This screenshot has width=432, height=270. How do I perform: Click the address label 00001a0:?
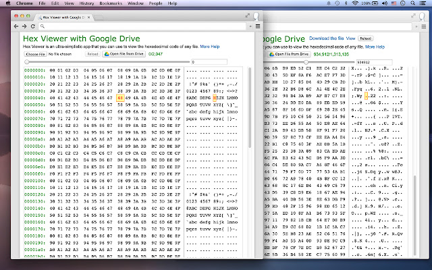(x=34, y=250)
